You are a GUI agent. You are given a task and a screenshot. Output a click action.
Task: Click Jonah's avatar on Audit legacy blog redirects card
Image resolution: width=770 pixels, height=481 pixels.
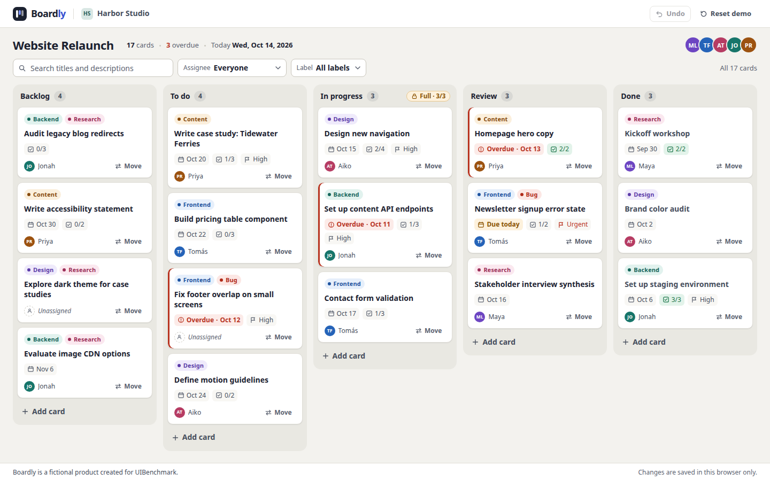click(29, 166)
